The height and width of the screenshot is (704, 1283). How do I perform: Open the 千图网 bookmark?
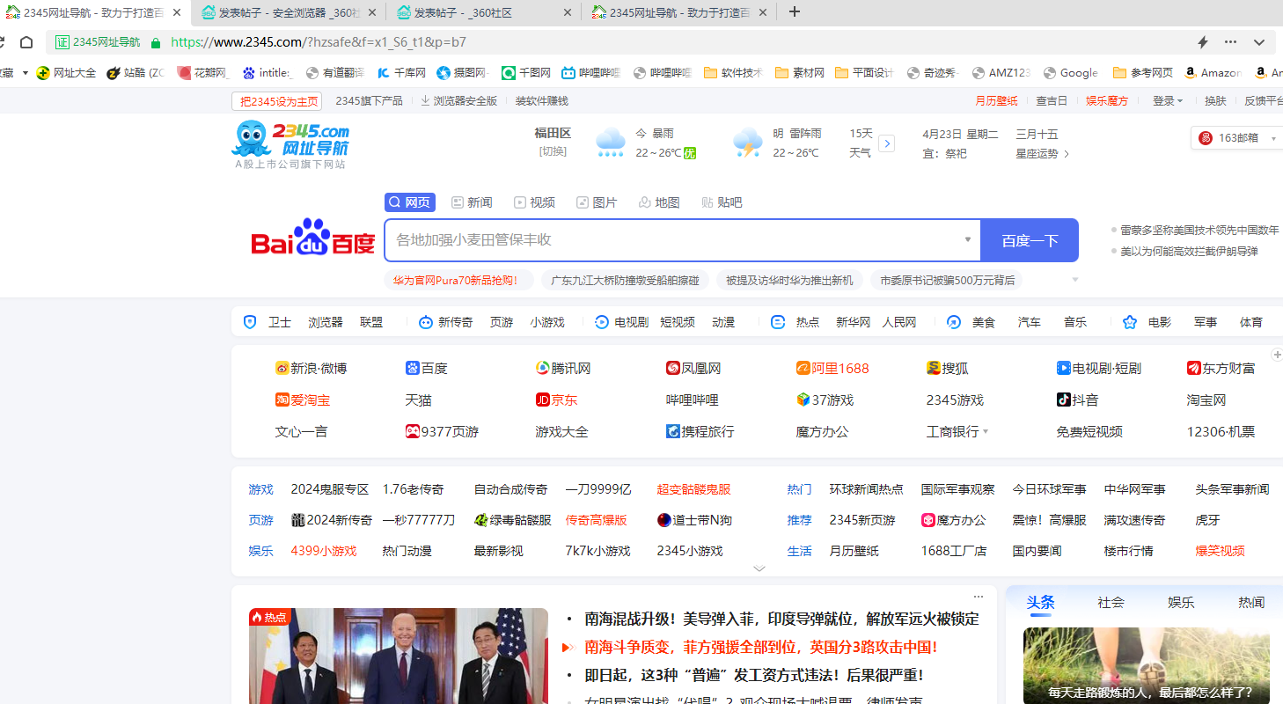pos(526,73)
